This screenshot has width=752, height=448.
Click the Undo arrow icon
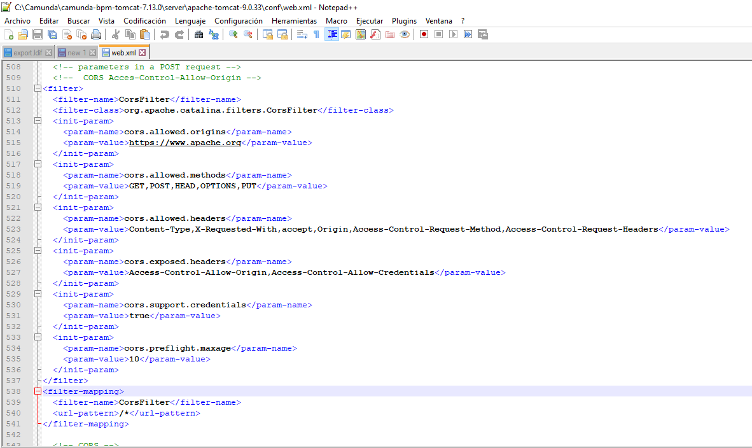coord(165,34)
